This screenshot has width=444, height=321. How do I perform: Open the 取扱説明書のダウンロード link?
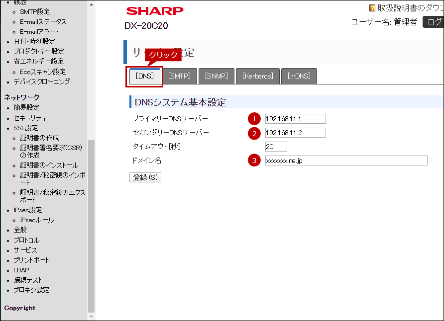pos(410,8)
